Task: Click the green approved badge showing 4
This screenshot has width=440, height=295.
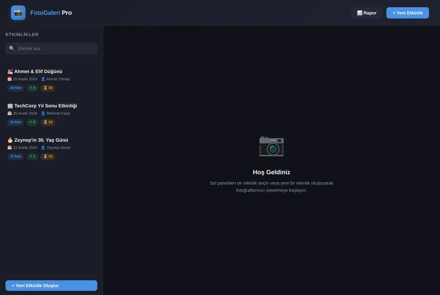Action: tap(32, 88)
